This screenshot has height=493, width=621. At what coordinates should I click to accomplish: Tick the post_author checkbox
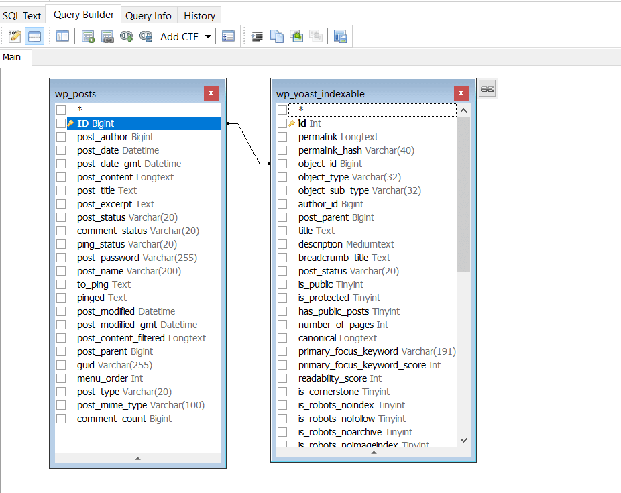pos(61,137)
